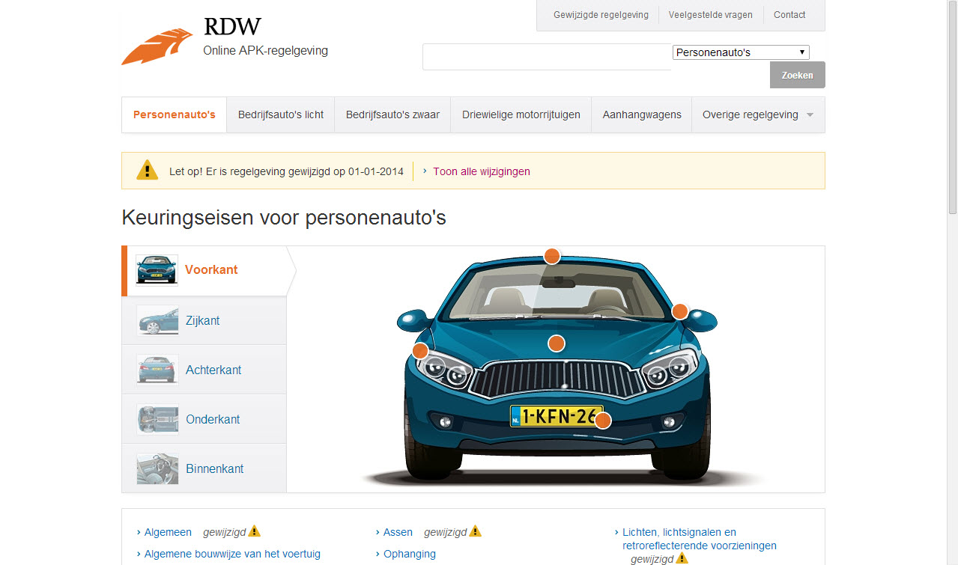Image resolution: width=958 pixels, height=565 pixels.
Task: Click the orange hotspot on the license plate
Action: point(602,421)
